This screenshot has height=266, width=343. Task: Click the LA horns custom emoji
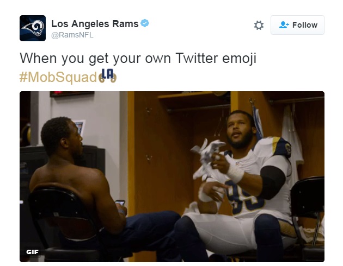pyautogui.click(x=107, y=76)
